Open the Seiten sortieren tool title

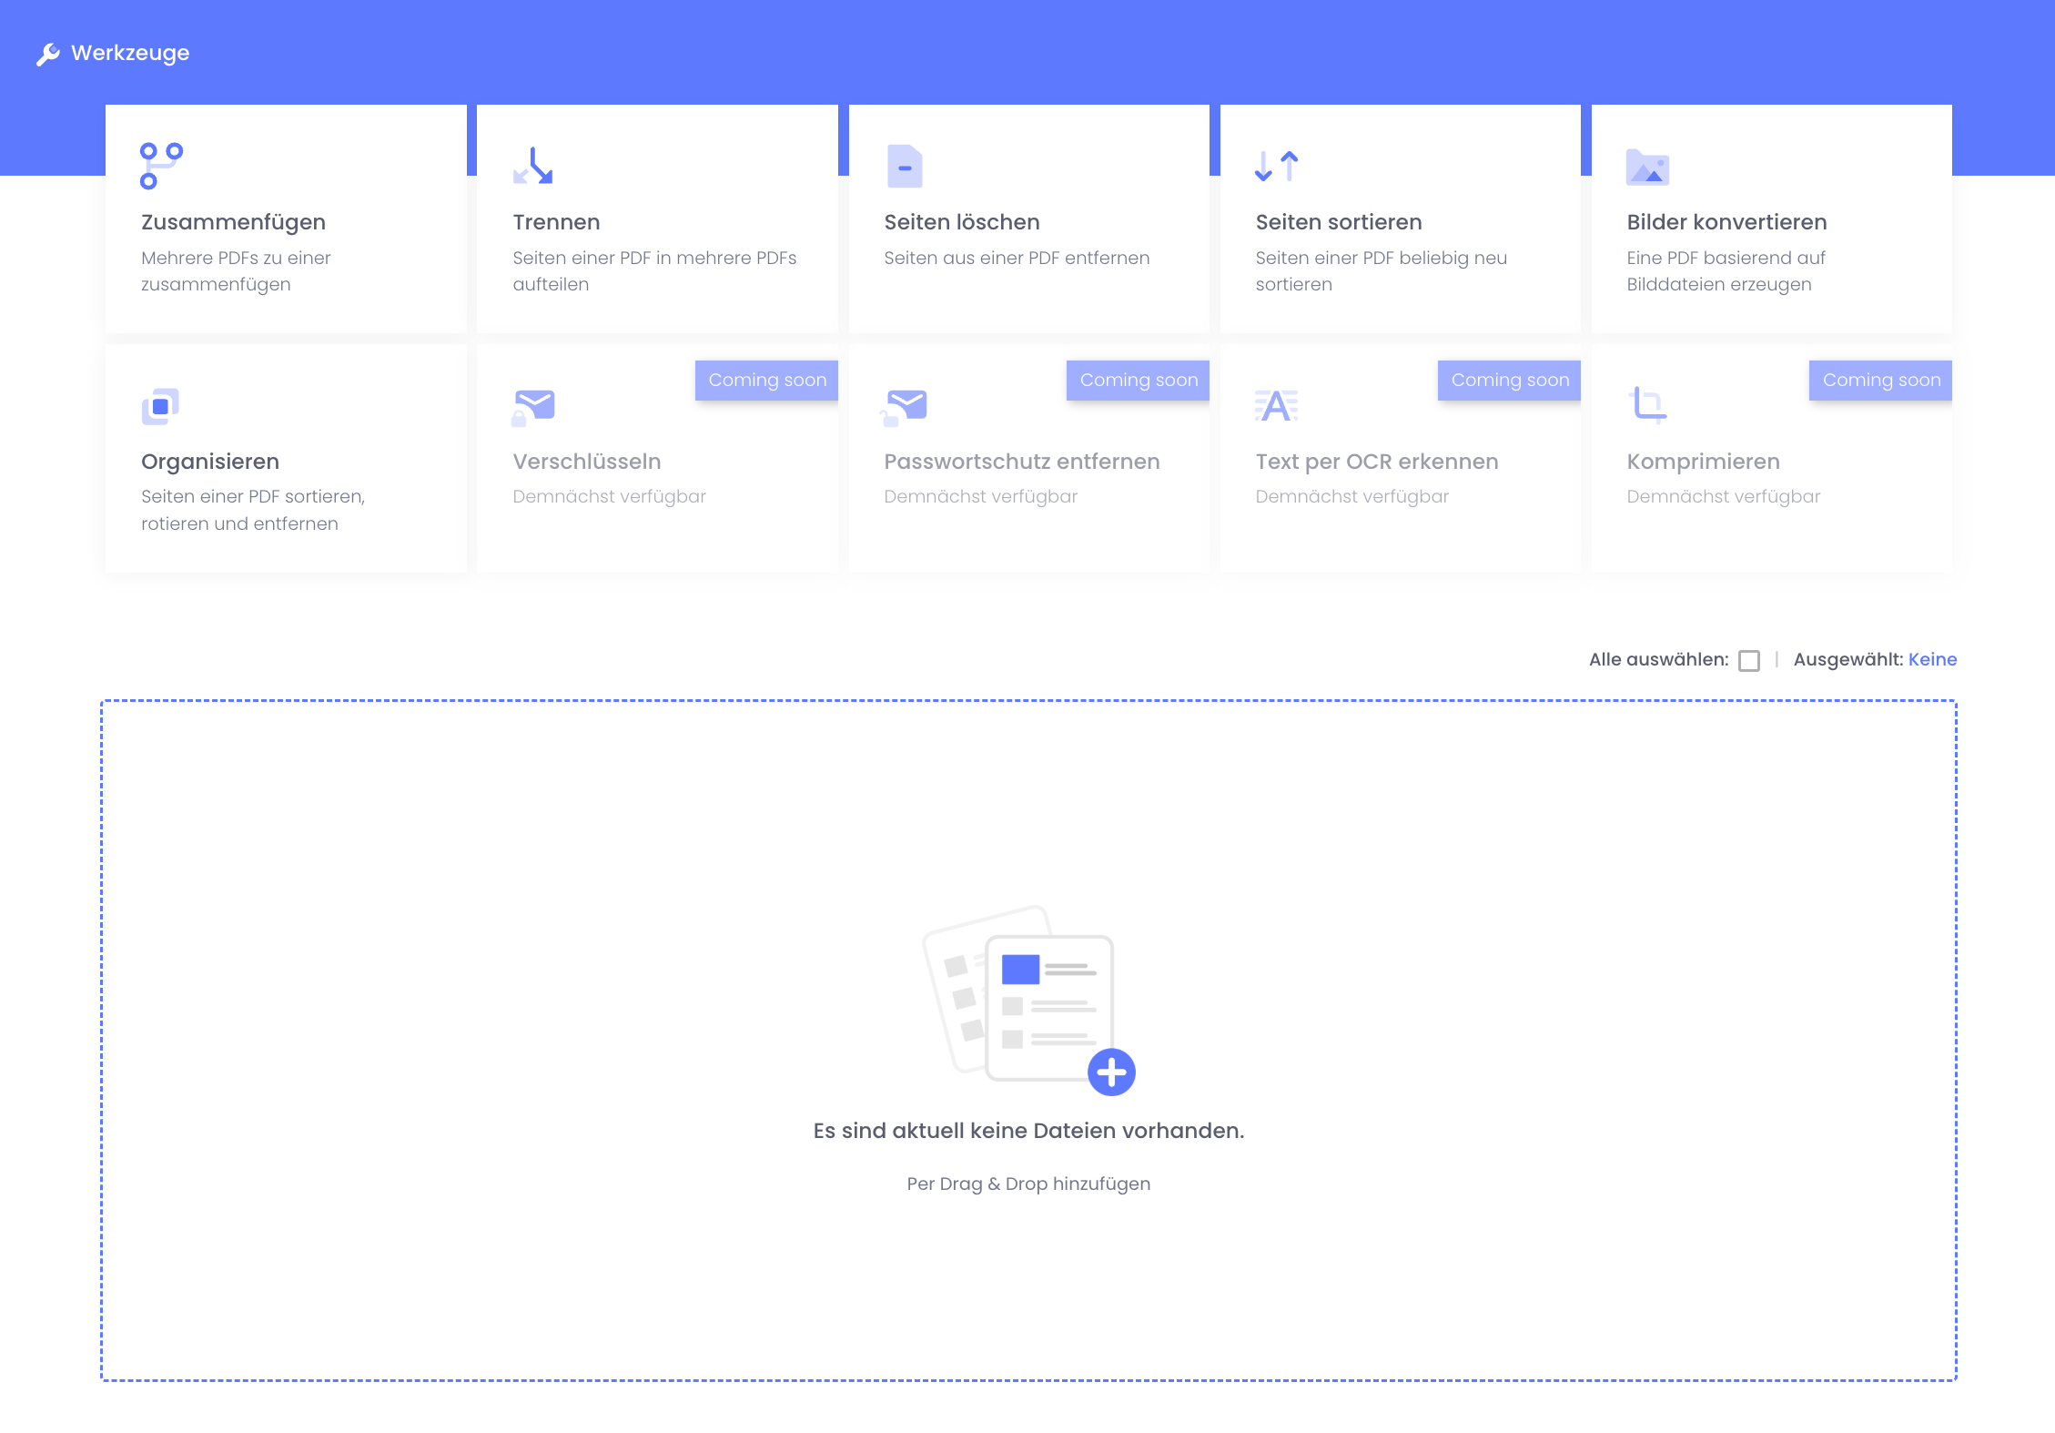click(x=1338, y=222)
